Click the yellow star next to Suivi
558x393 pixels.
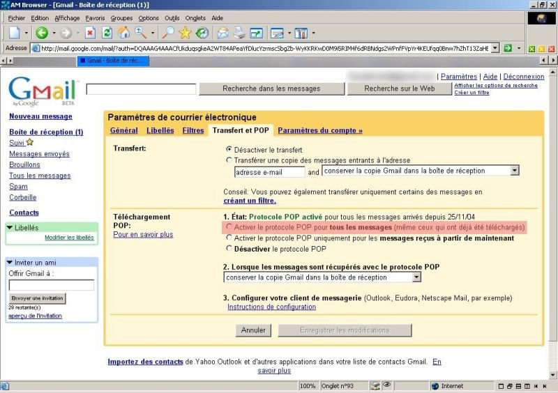30,142
